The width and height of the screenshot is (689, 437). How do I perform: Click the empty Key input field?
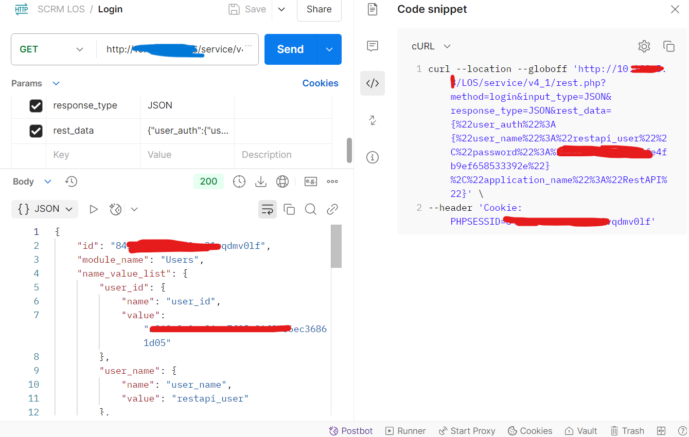point(93,155)
